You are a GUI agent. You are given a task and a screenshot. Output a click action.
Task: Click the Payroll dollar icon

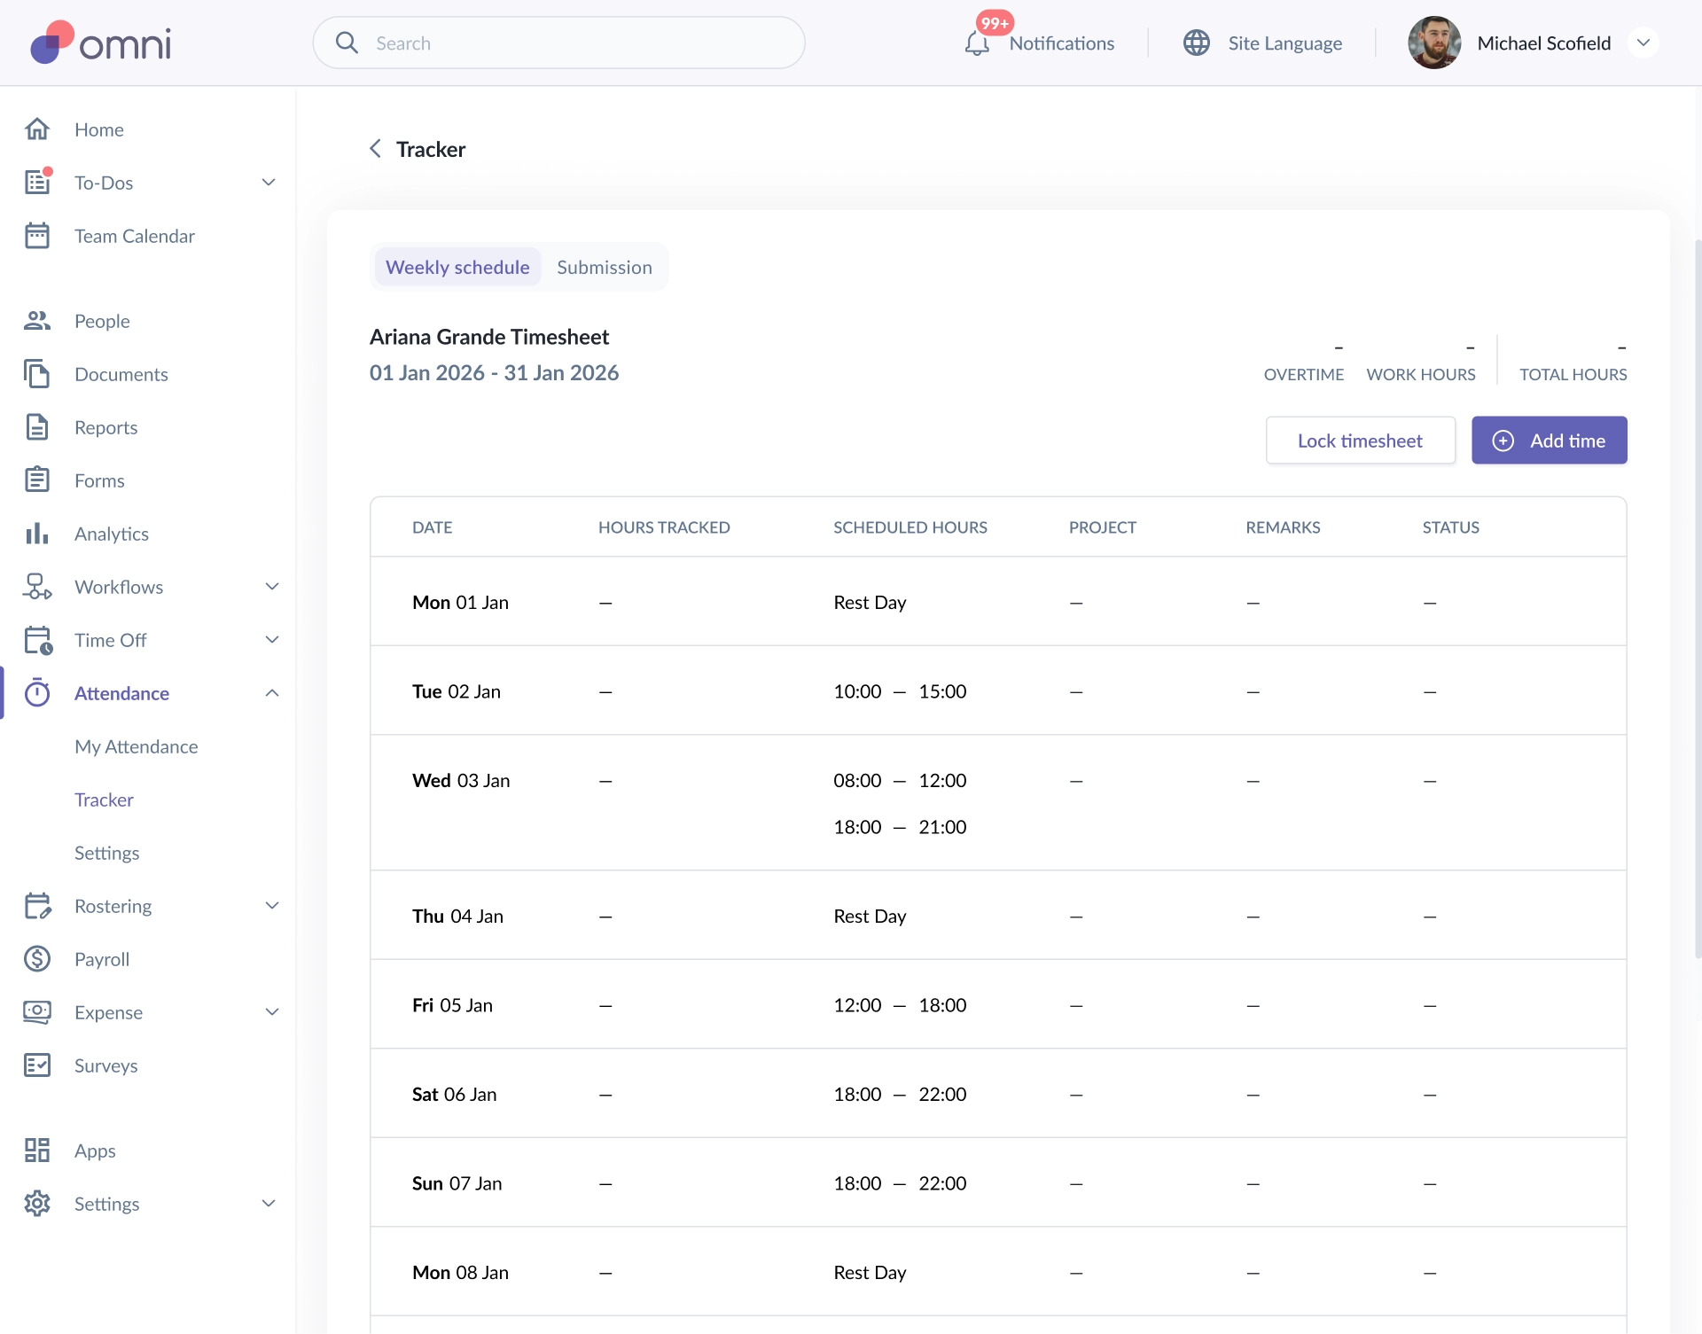37,959
